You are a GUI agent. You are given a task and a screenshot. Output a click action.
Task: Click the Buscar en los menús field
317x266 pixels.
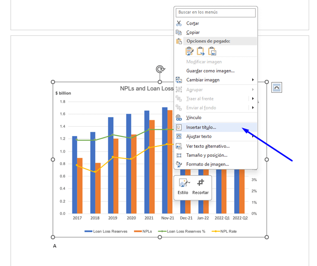[215, 12]
